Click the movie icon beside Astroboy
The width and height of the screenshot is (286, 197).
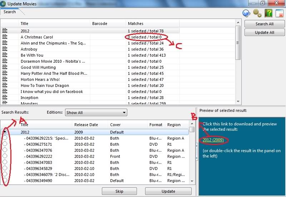point(5,49)
